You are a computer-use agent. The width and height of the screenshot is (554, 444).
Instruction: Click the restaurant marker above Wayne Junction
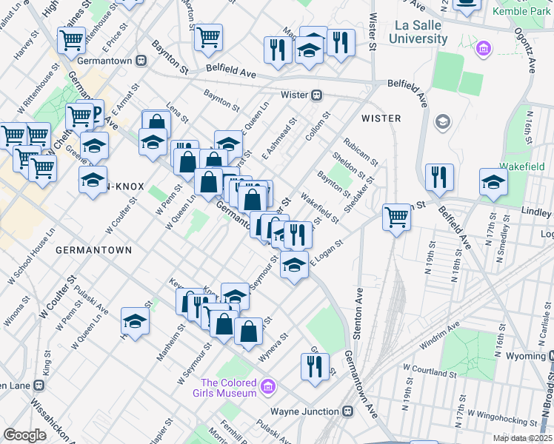click(x=315, y=366)
